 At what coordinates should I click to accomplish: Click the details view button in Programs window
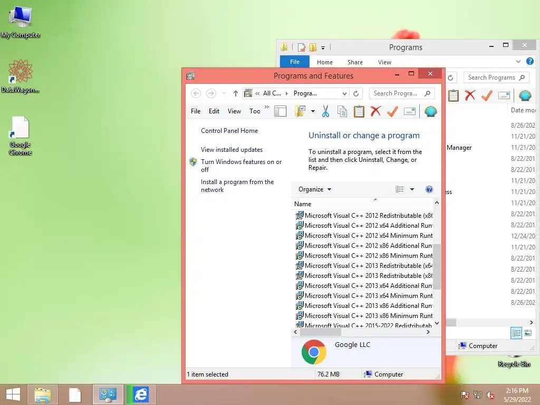click(516, 333)
